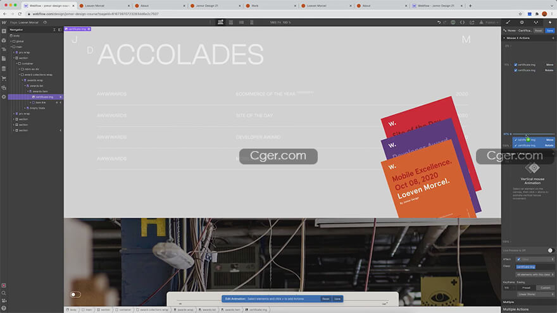
Task: Collapse the awards list node in Navigator
Action: [25, 86]
